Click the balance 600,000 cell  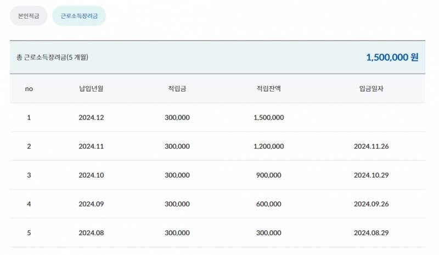click(x=269, y=204)
